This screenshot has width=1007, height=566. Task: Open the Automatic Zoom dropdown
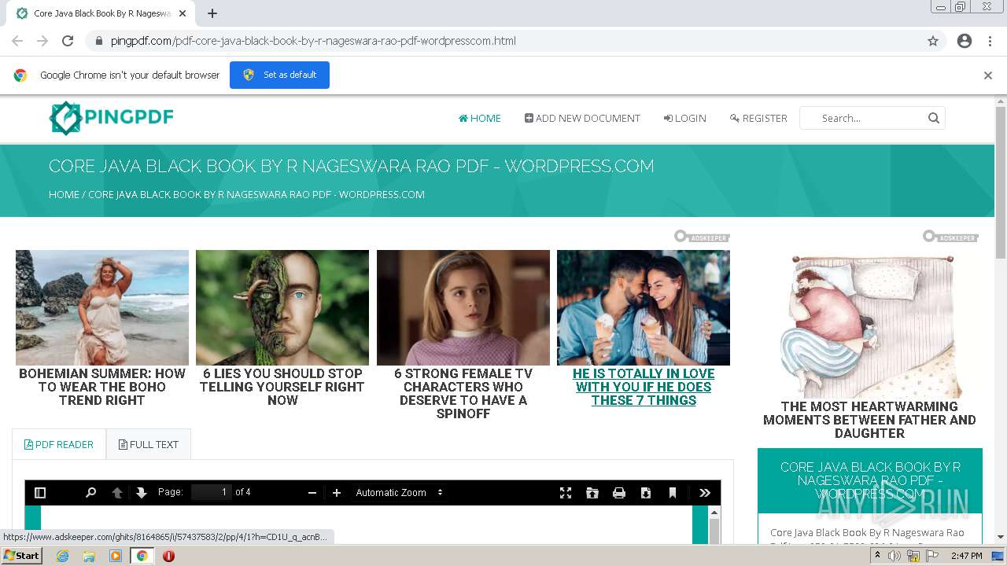tap(400, 493)
